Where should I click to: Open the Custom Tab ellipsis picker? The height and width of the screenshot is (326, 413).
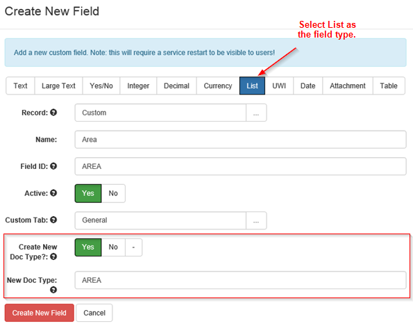pyautogui.click(x=256, y=220)
